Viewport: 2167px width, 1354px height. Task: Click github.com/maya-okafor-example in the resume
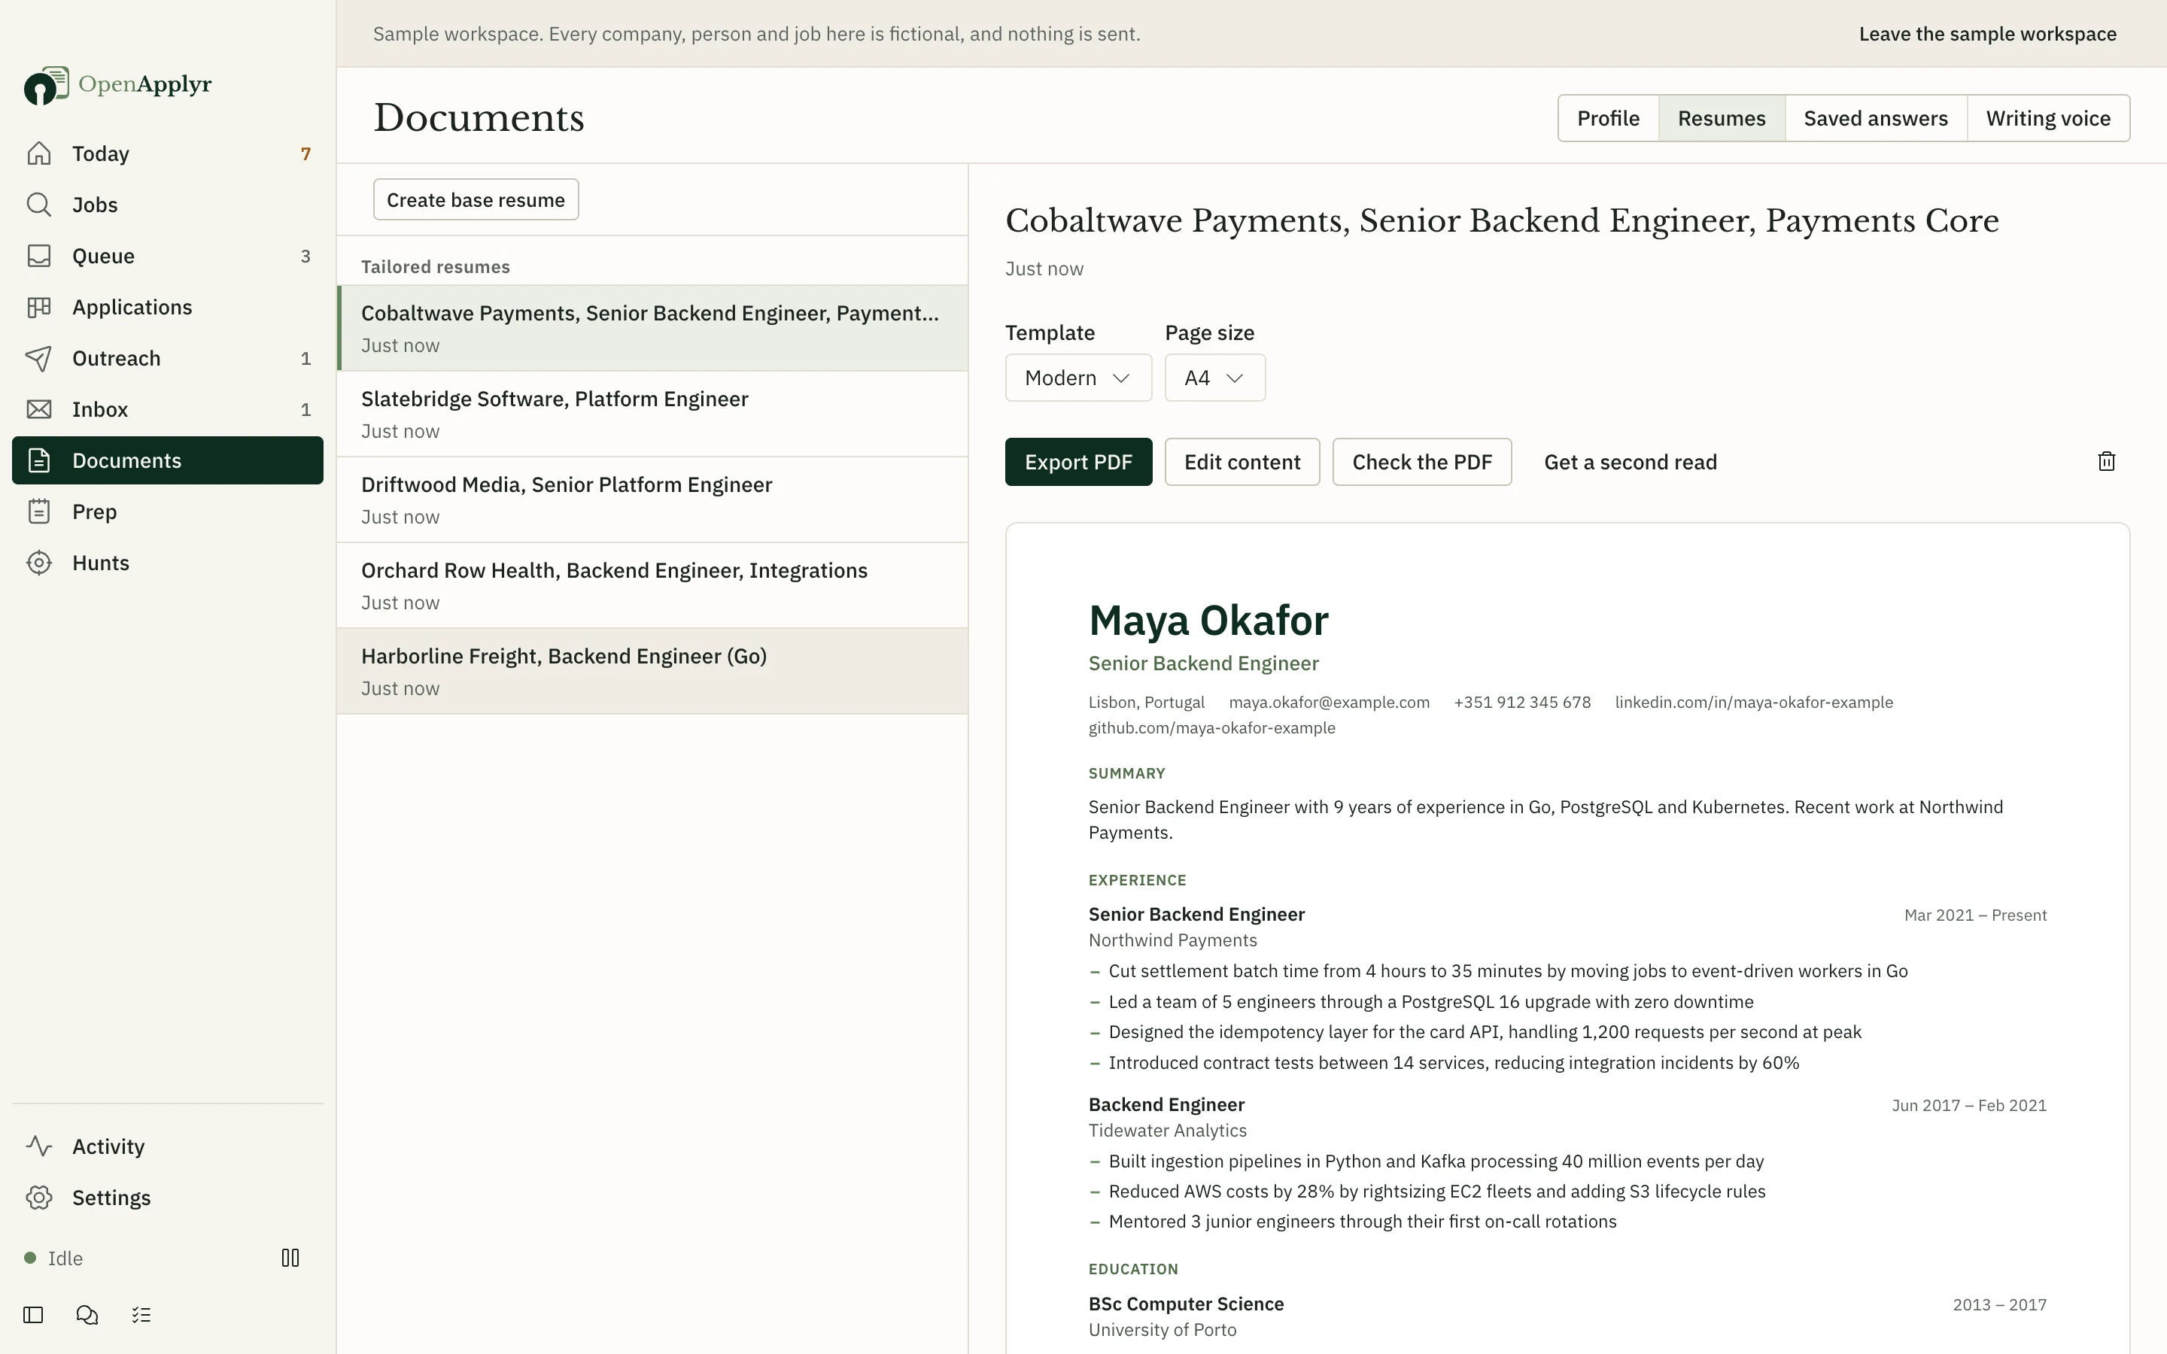coord(1211,728)
